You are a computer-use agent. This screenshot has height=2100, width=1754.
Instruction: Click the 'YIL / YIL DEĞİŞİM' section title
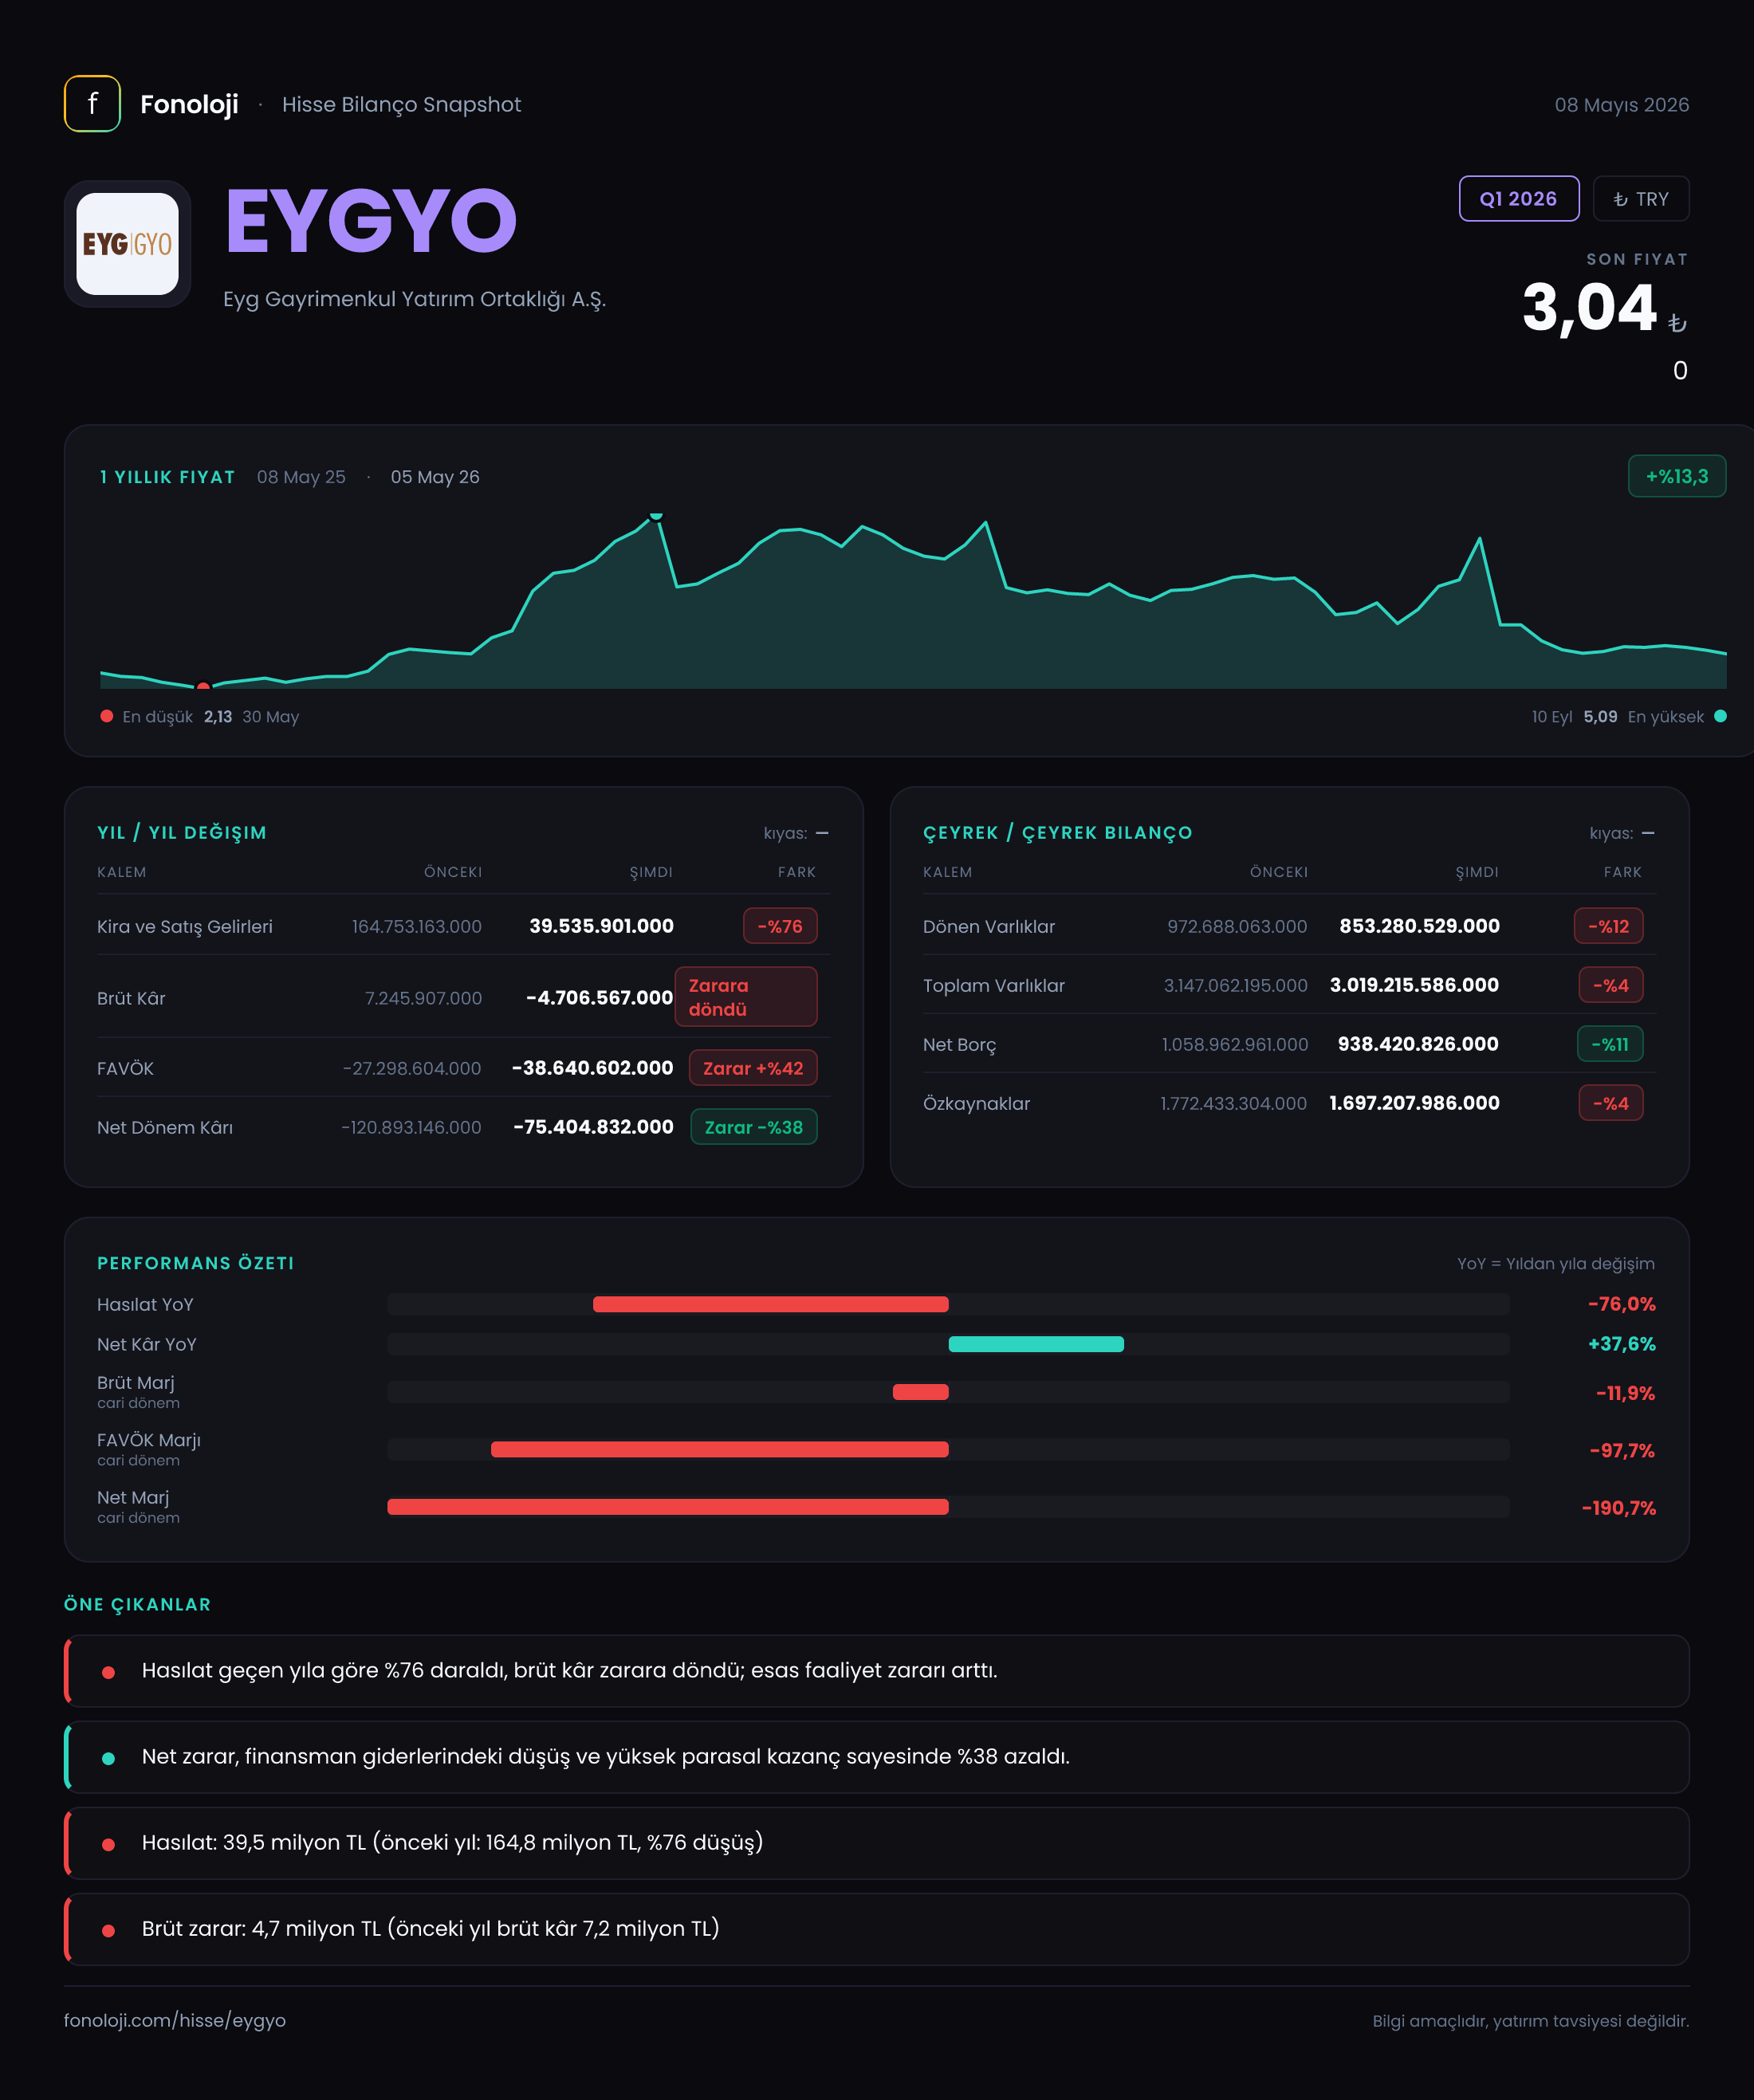pos(182,833)
